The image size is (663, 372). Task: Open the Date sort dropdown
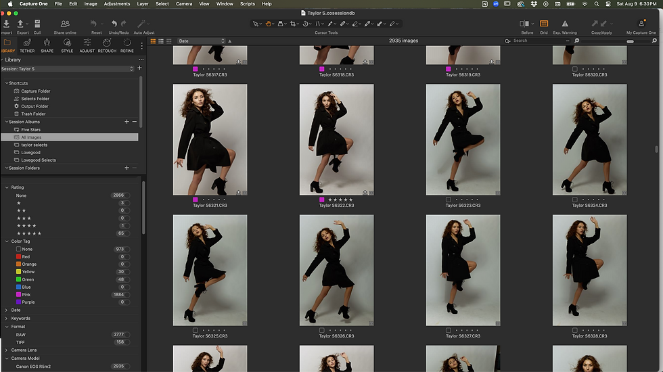click(x=202, y=41)
